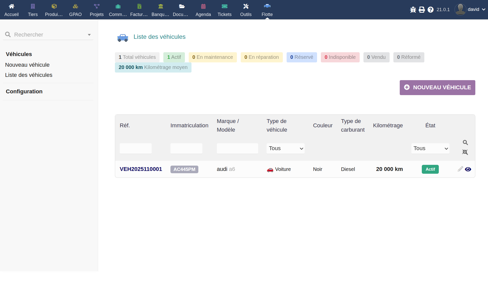Click the eye view icon on vehicle row
This screenshot has width=488, height=299.
click(468, 169)
